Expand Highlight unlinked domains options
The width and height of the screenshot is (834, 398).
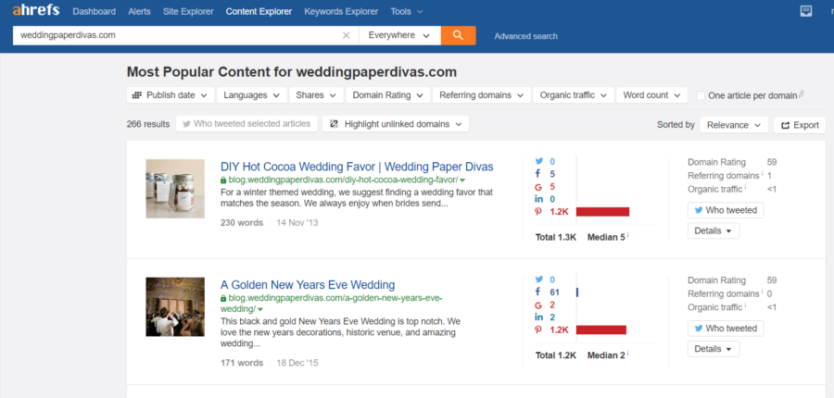[x=395, y=124]
